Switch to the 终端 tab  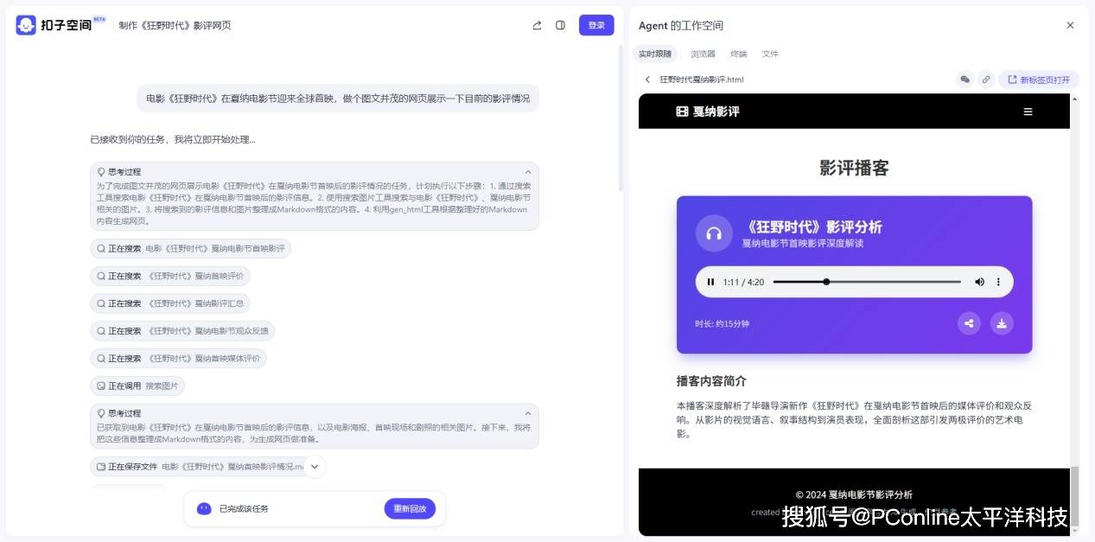738,54
